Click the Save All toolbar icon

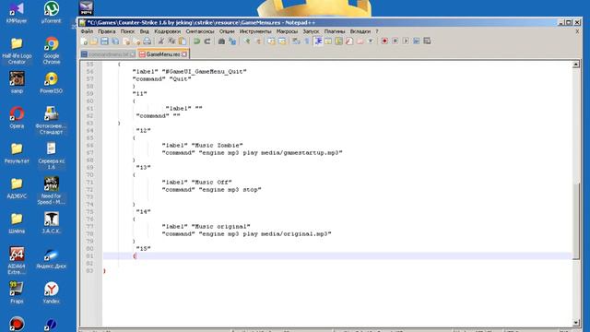coord(115,41)
